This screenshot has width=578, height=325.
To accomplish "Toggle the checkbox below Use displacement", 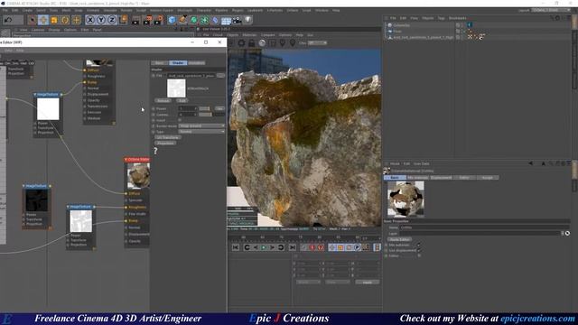I will 419,255.
